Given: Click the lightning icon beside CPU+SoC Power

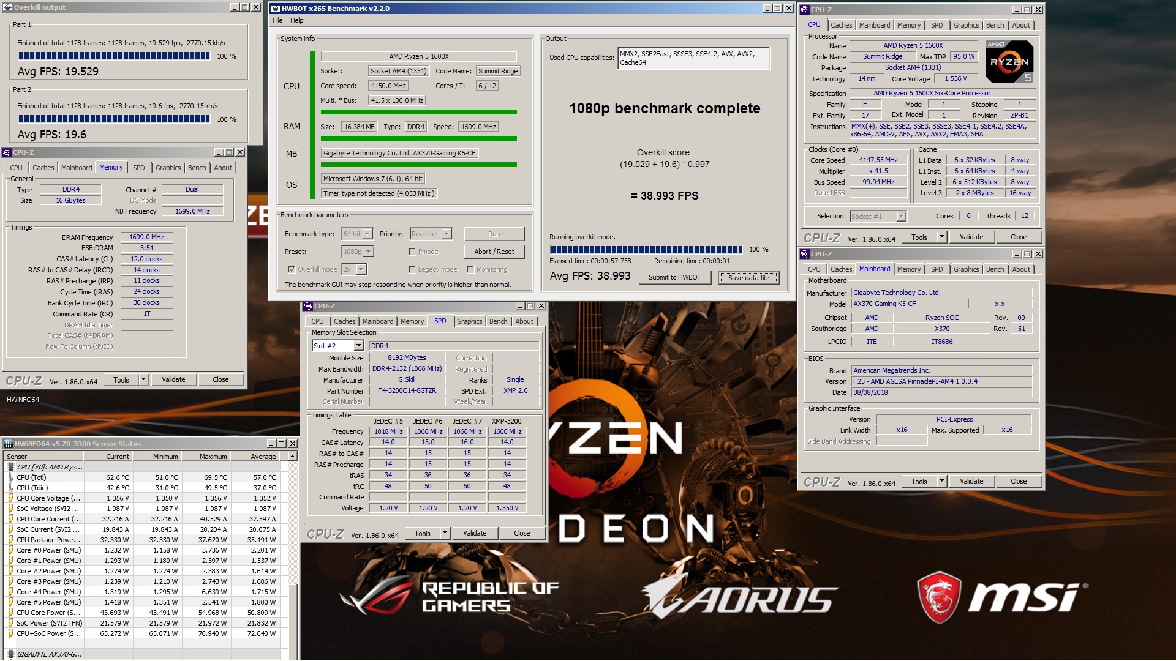Looking at the screenshot, I should point(10,633).
